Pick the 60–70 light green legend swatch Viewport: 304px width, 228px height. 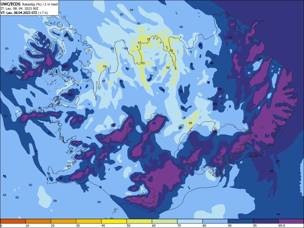[164, 221]
